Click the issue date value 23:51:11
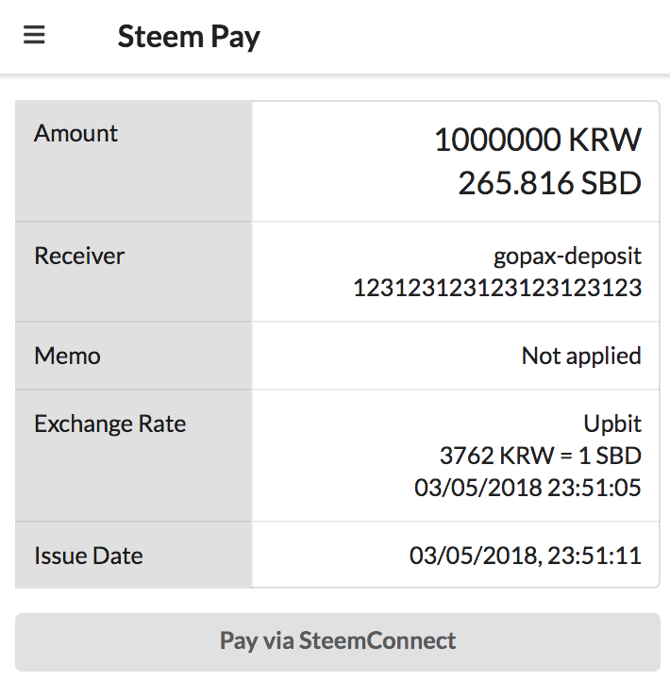Image resolution: width=670 pixels, height=681 pixels. (525, 556)
